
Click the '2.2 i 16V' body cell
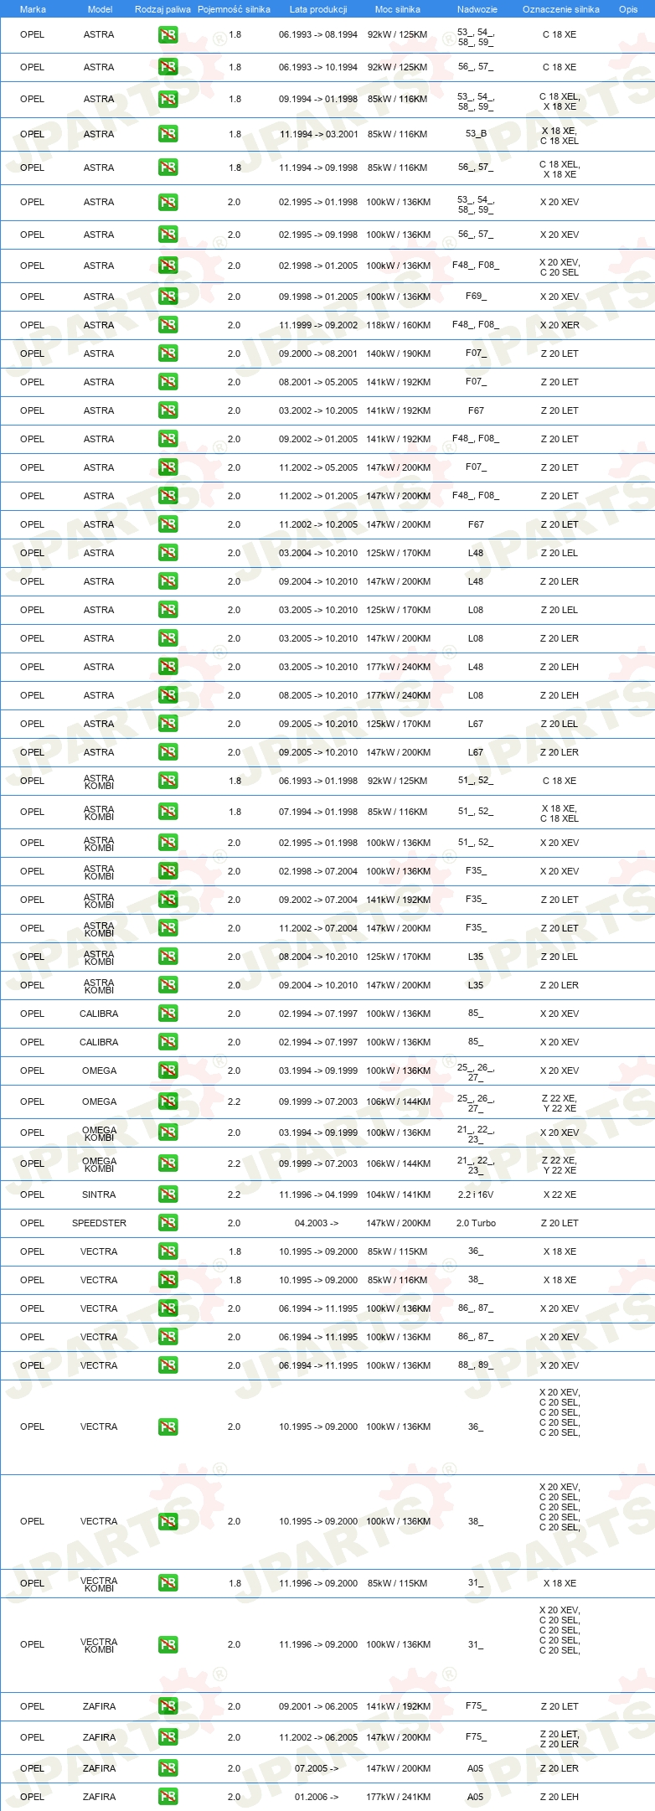tap(476, 1194)
